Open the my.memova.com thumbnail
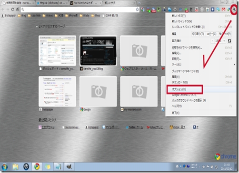 point(139,91)
